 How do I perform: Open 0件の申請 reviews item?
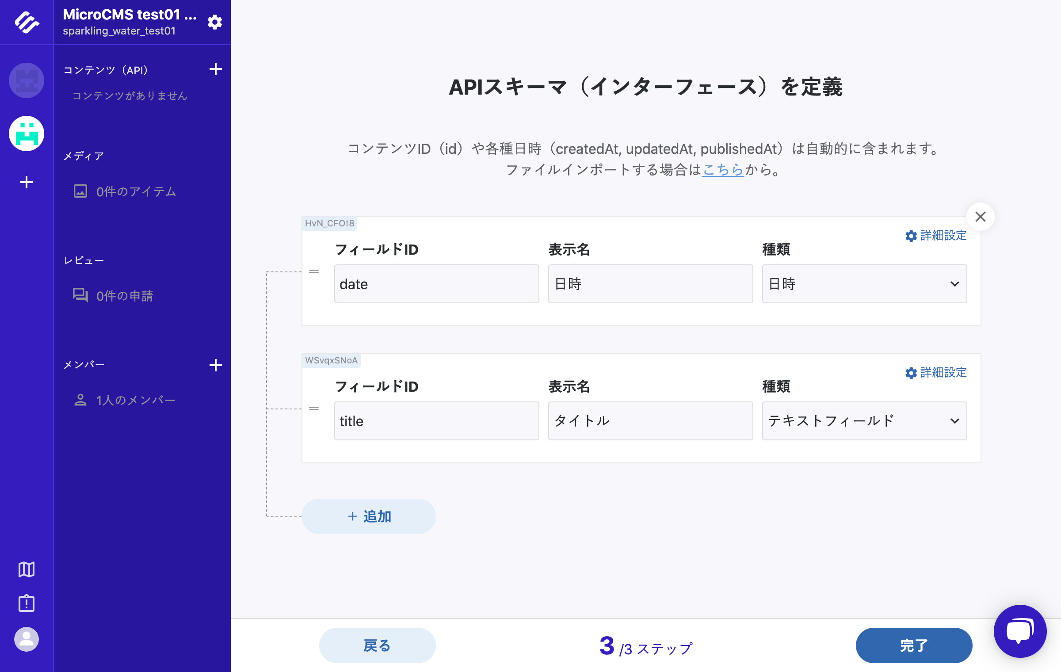[113, 296]
